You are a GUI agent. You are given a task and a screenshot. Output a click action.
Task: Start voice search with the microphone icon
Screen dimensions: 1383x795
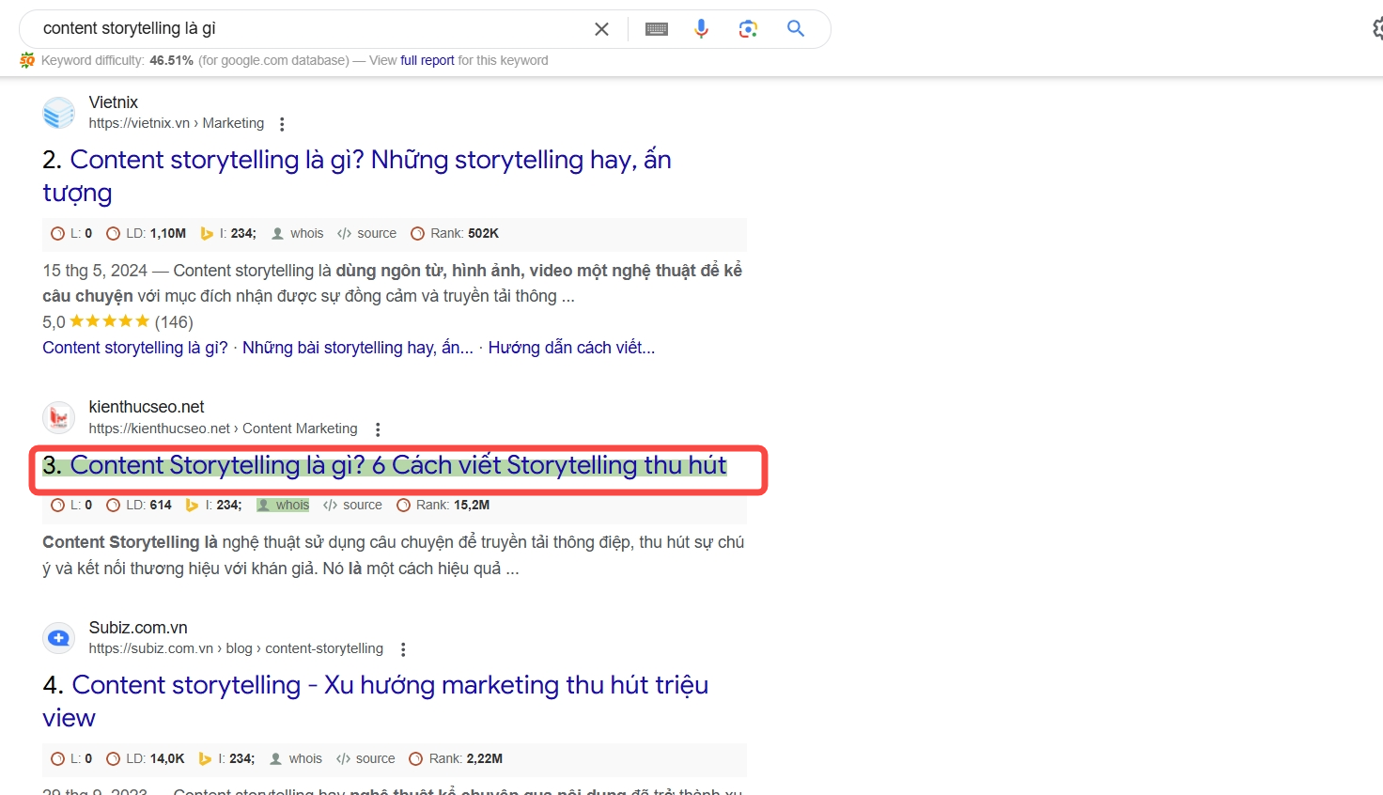click(701, 29)
